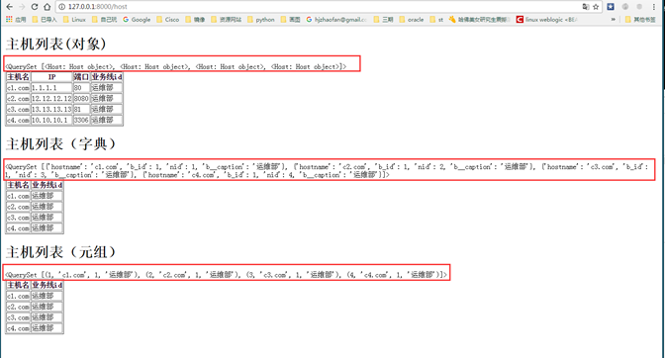Open the apps grid shortcut in bookmarks bar
Viewport: 665px width, 358px height.
pos(16,20)
